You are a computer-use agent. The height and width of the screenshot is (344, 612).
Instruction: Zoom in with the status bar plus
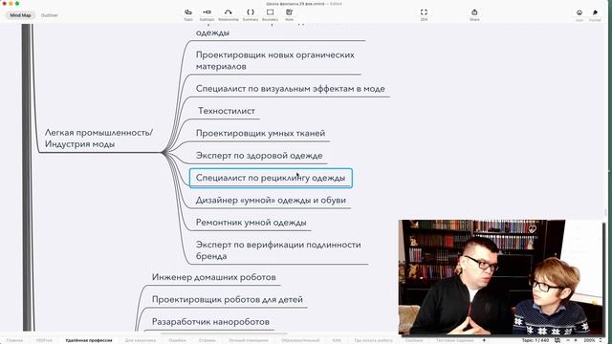click(576, 340)
